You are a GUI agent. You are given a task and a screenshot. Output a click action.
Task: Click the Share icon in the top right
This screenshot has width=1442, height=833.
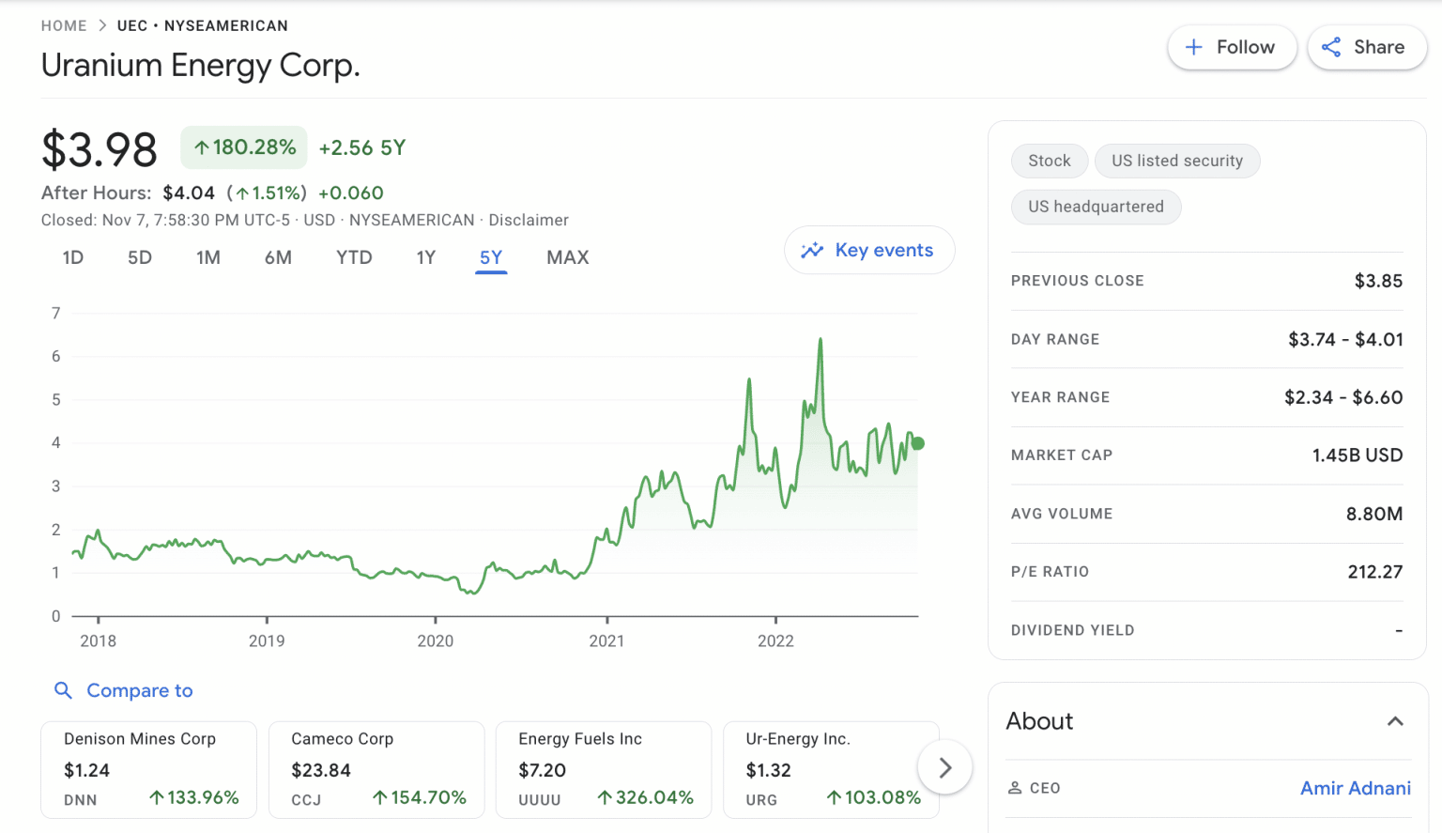click(1331, 47)
